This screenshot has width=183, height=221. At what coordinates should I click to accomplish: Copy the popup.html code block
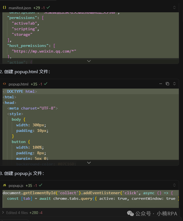(x=167, y=84)
